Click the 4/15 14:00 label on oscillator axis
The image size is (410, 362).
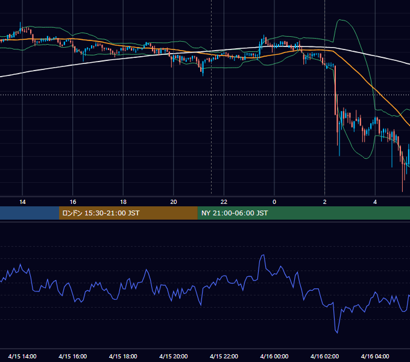pos(22,356)
